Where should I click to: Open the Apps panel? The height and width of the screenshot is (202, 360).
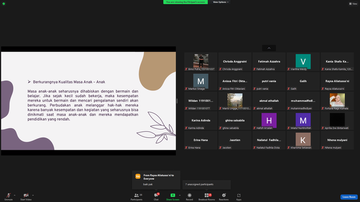coord(238,196)
